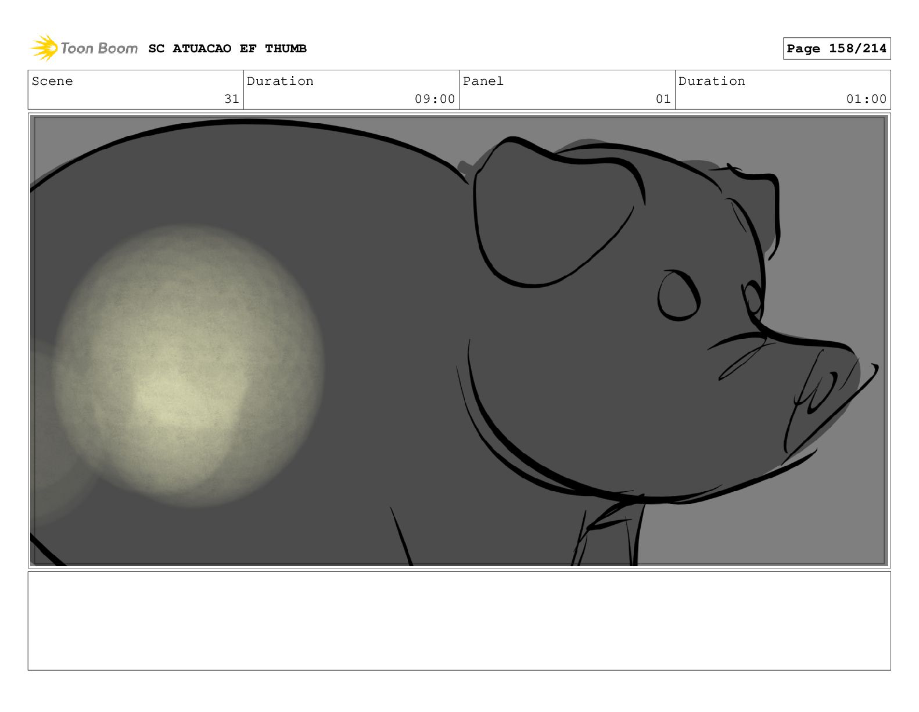Click the 'Page 158/214' page indicator
The image size is (919, 712).
pos(837,49)
